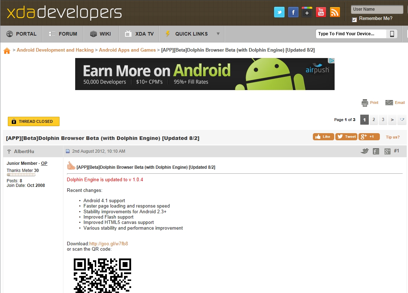The width and height of the screenshot is (408, 293).
Task: Open the RSS feed icon
Action: (x=335, y=12)
